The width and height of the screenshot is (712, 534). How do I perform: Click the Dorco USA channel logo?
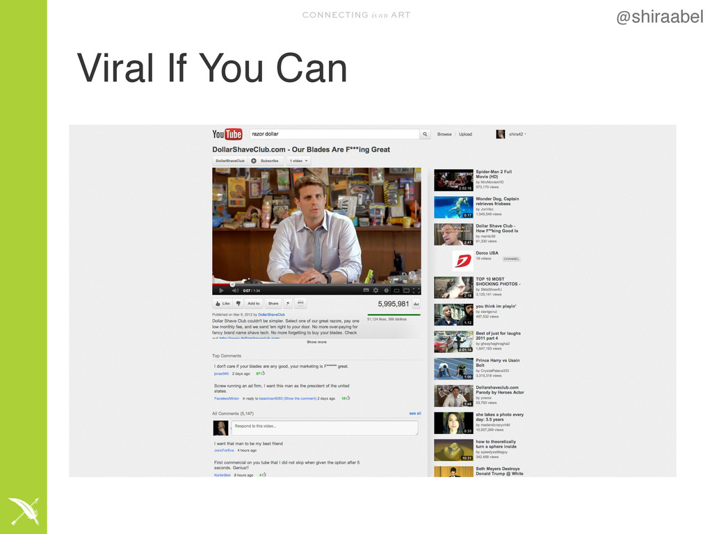[462, 261]
